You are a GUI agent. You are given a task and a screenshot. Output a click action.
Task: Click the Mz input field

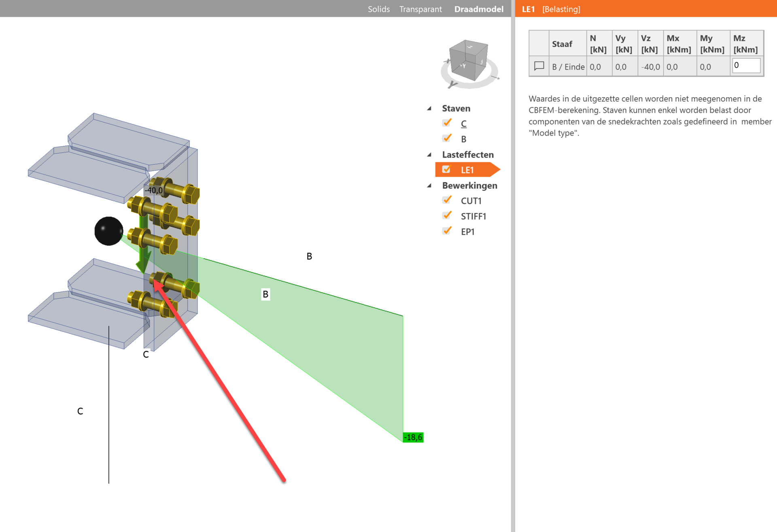pyautogui.click(x=745, y=66)
